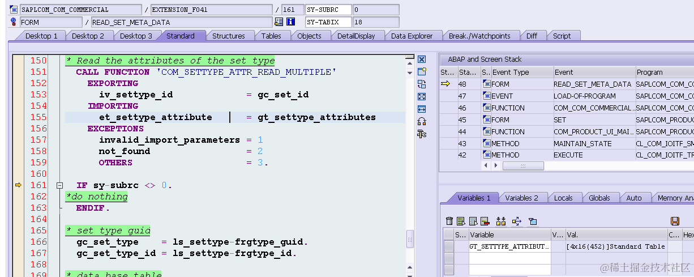Click the stack icon in the READ_SET_META_DATA row
The image size is (694, 277).
[486, 84]
